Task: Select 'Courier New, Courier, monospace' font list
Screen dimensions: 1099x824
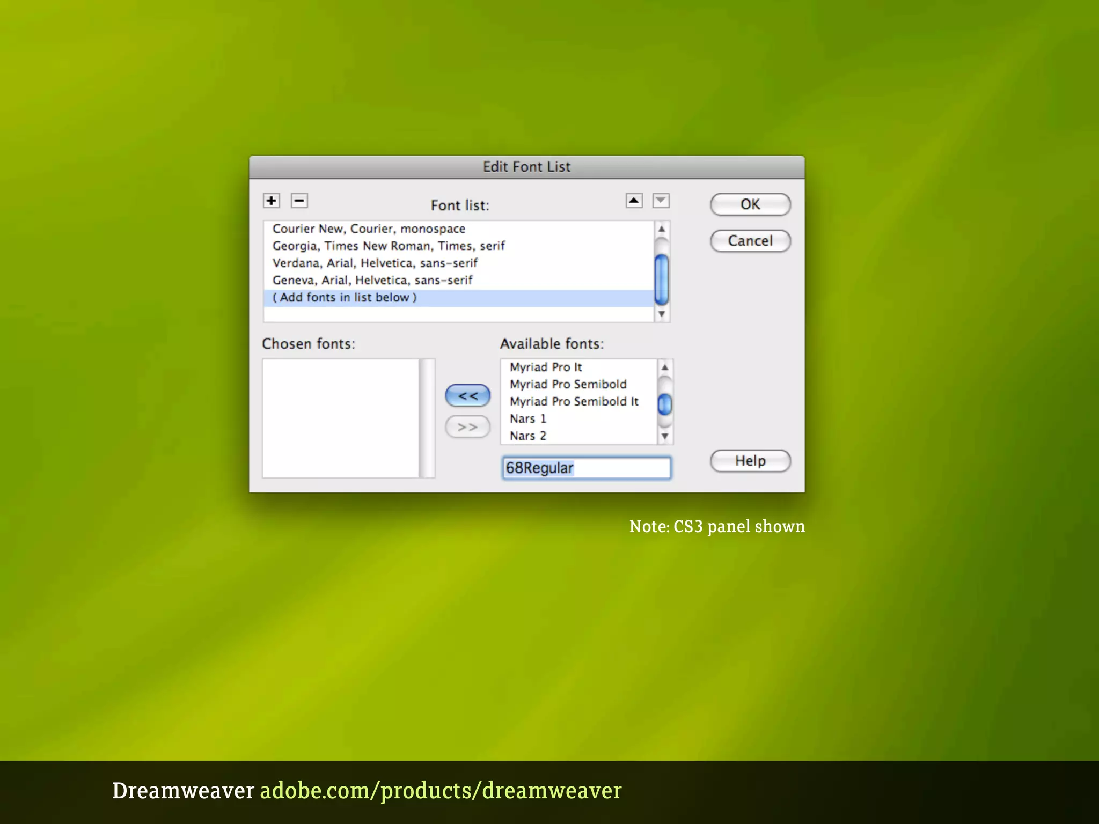Action: tap(459, 229)
